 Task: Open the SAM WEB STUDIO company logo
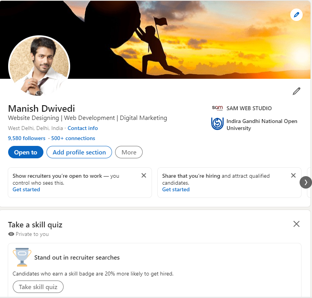pyautogui.click(x=217, y=108)
